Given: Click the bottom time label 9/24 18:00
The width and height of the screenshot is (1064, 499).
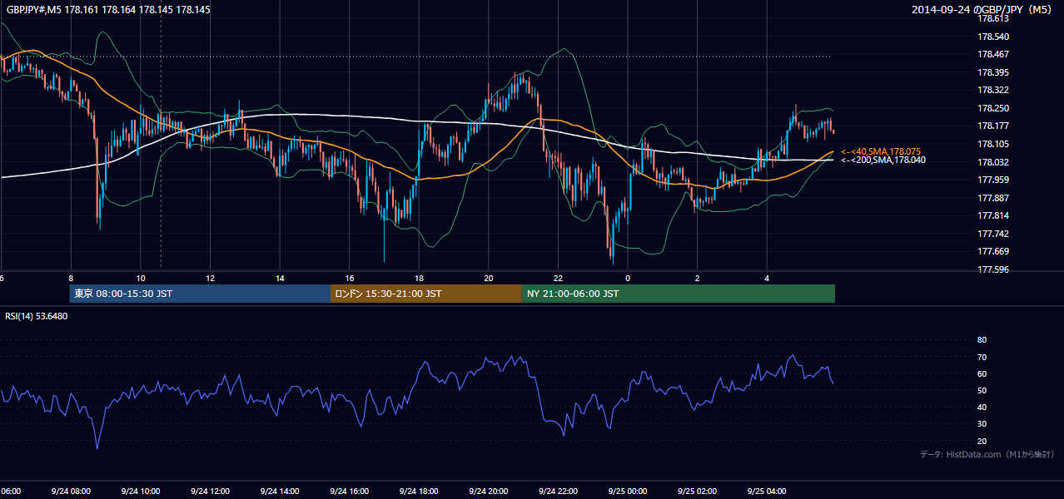Looking at the screenshot, I should [419, 492].
